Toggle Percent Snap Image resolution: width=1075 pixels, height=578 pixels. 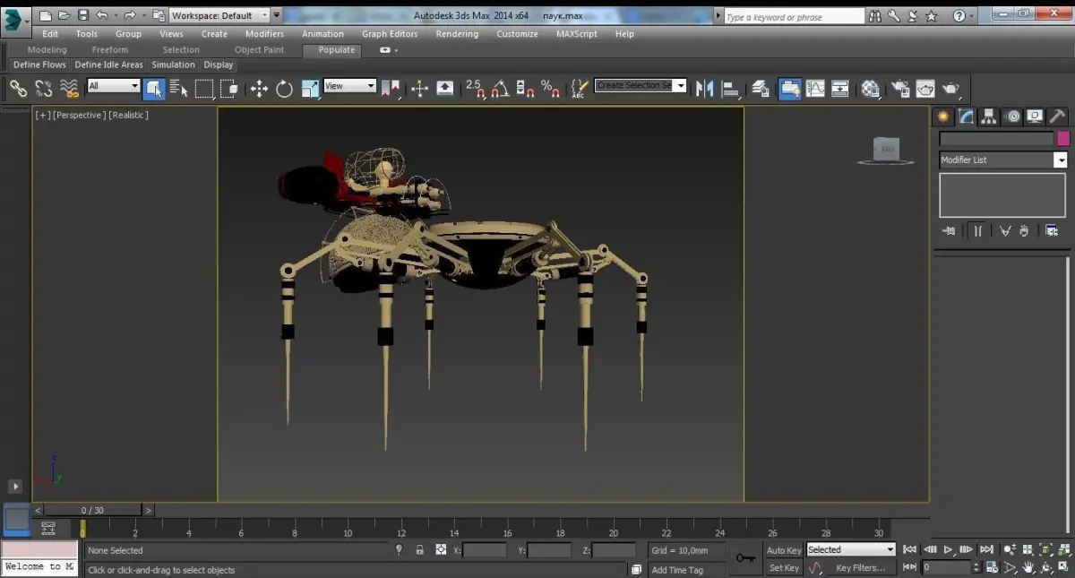click(551, 88)
